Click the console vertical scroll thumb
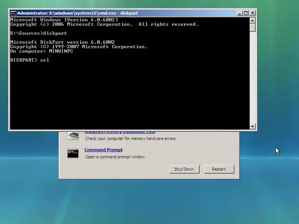Viewport: 299px width, 224px height. [253, 27]
